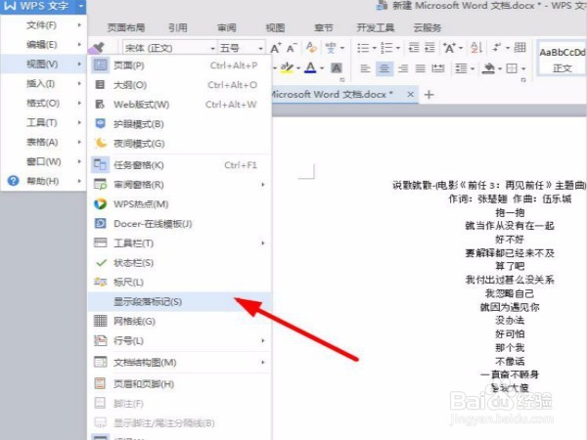Expand the 工具栏(T) submenu
The height and width of the screenshot is (440, 587).
tap(179, 243)
